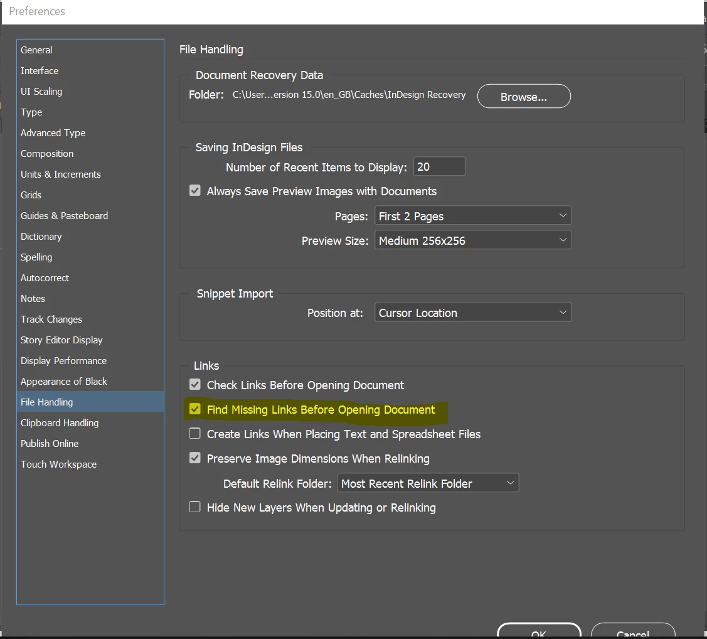Edit Number of Recent Items field
Screen dimensions: 707x639
click(439, 167)
